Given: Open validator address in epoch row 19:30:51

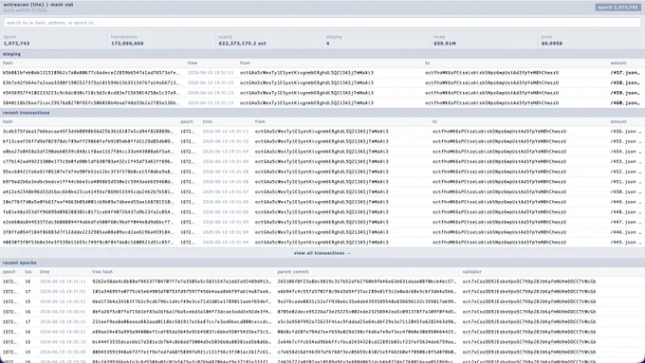Looking at the screenshot, I should [529, 301].
